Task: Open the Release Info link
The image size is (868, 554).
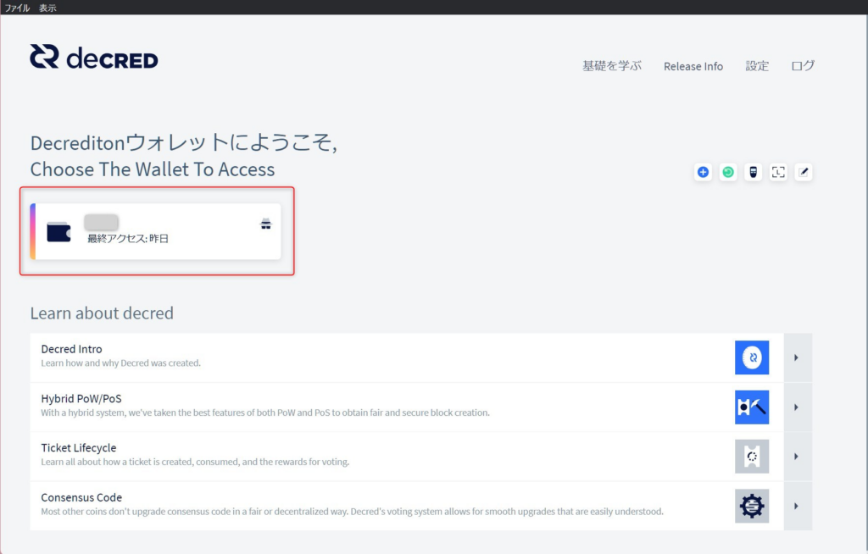Action: (x=693, y=66)
